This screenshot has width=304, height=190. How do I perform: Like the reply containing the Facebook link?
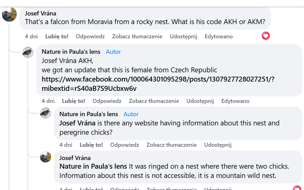[73, 101]
